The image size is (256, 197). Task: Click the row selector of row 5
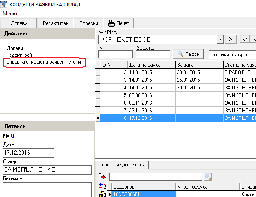click(97, 95)
